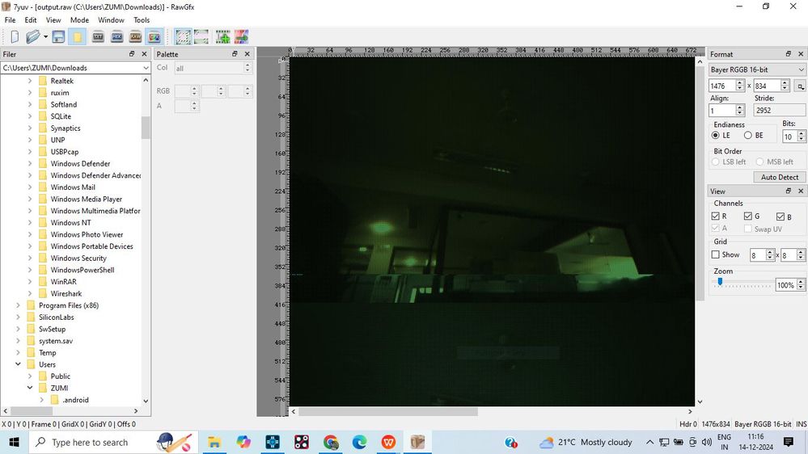Viewport: 808px width, 454px height.
Task: Toggle the R channel checkbox
Action: 715,216
